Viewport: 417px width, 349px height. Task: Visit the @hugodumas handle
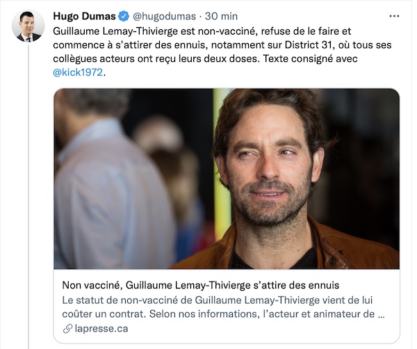coord(164,16)
